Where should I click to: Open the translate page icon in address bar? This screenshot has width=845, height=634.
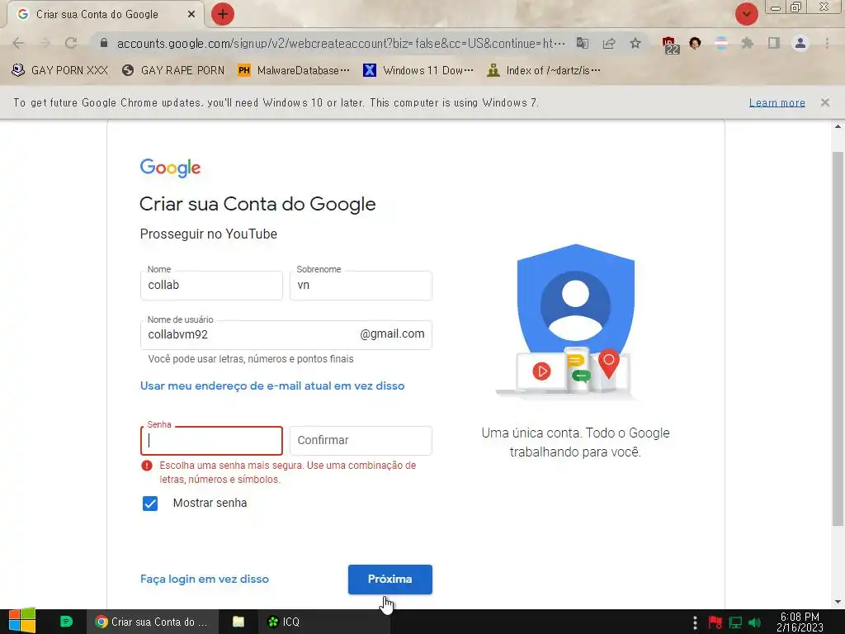point(583,43)
